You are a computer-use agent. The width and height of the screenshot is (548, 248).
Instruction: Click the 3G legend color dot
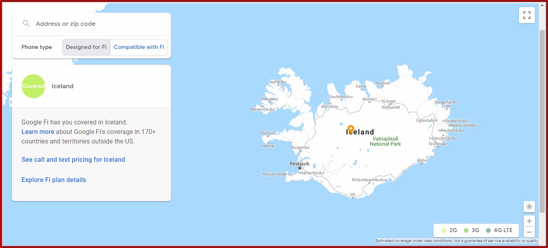click(466, 230)
